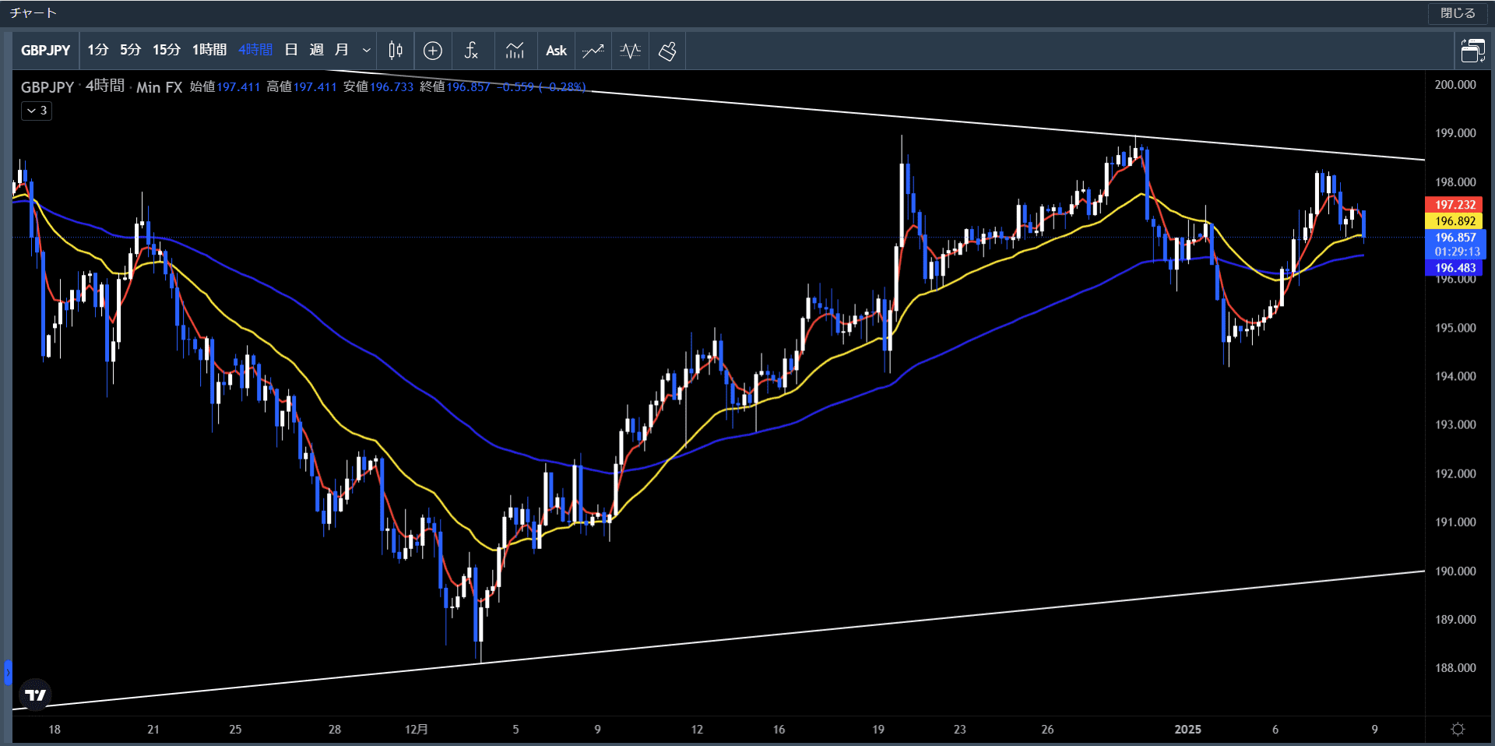Click the pulse waveform icon
1495x746 pixels.
(x=631, y=51)
